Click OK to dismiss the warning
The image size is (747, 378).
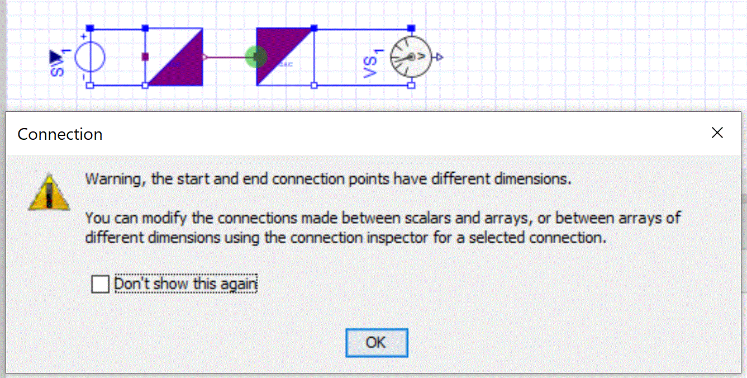click(377, 342)
